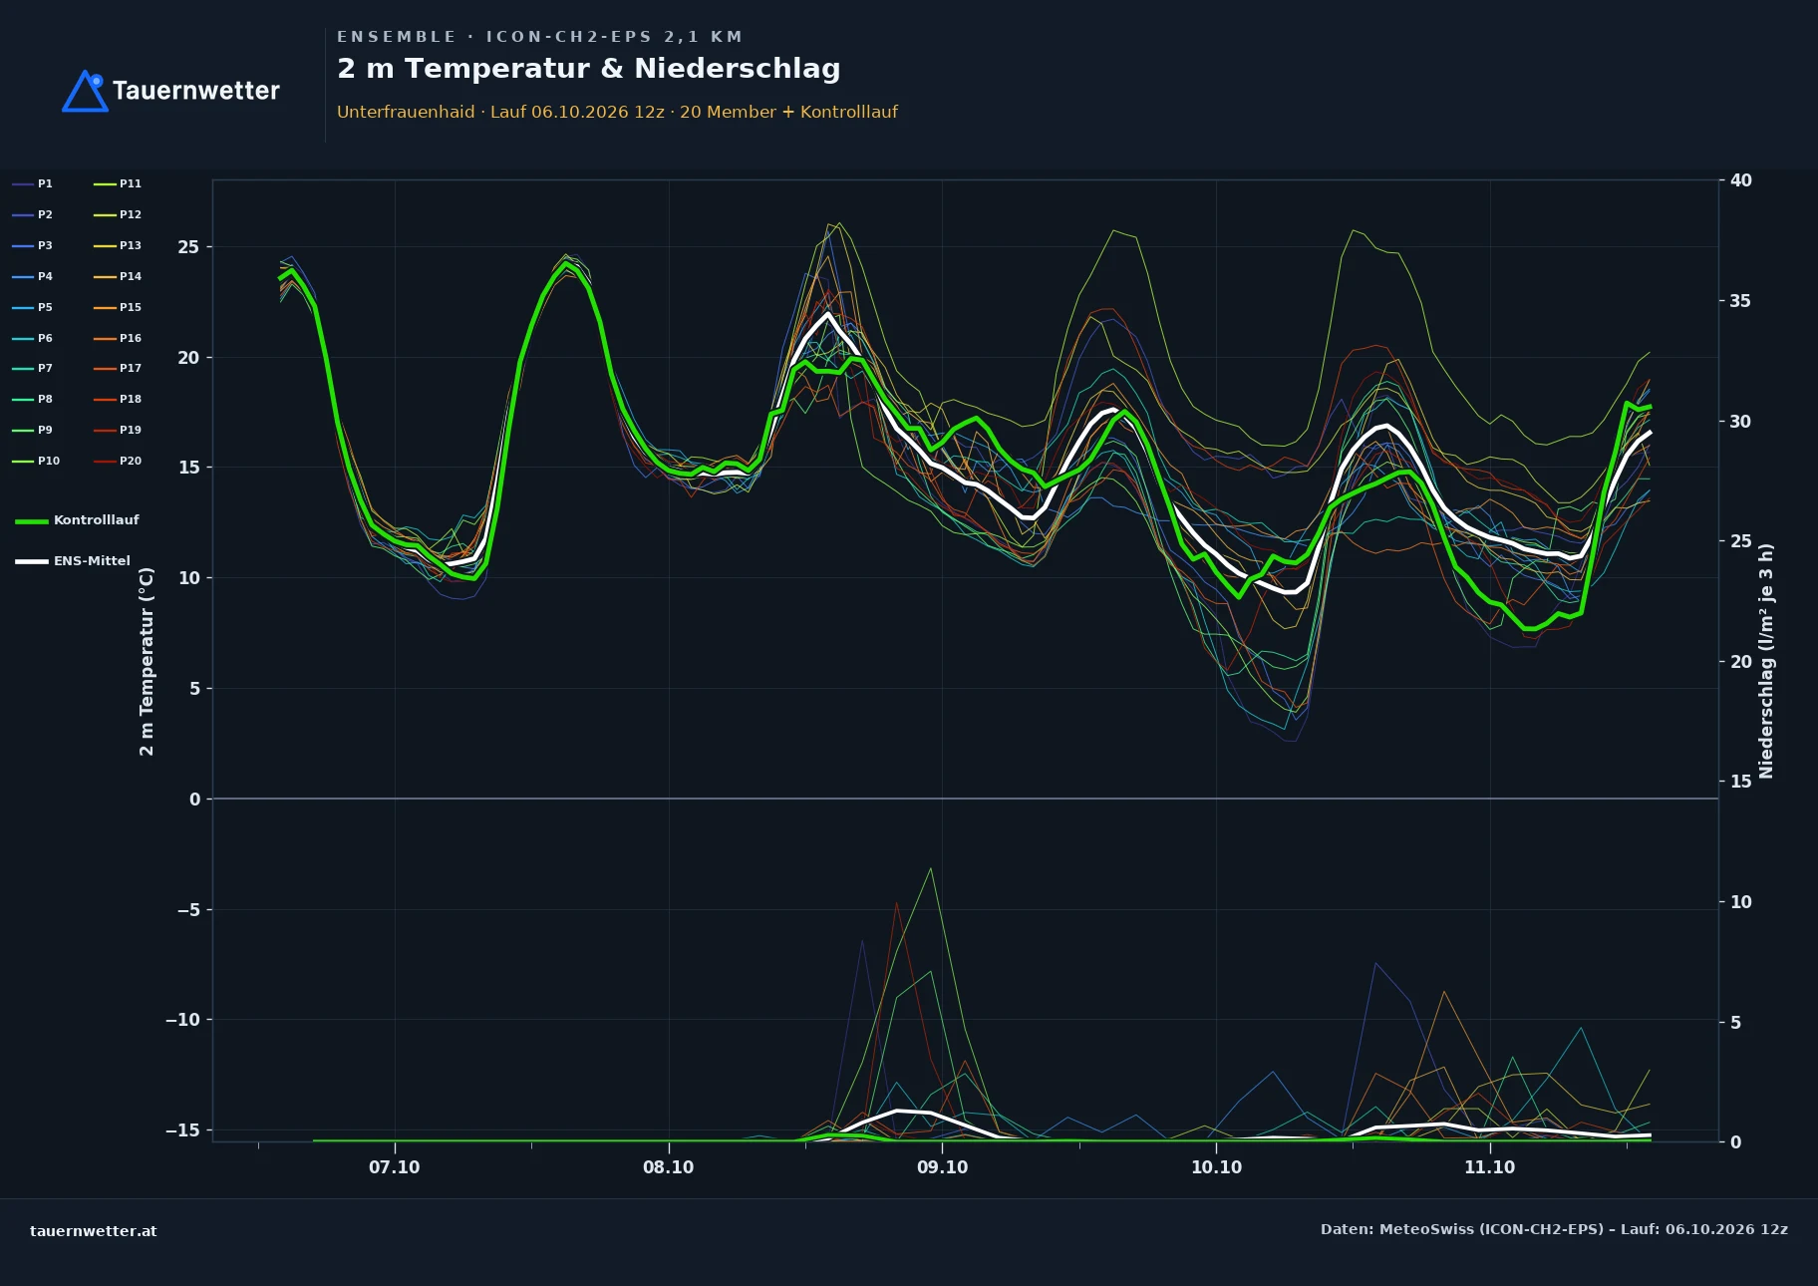Select the P6 legend entry

33,338
